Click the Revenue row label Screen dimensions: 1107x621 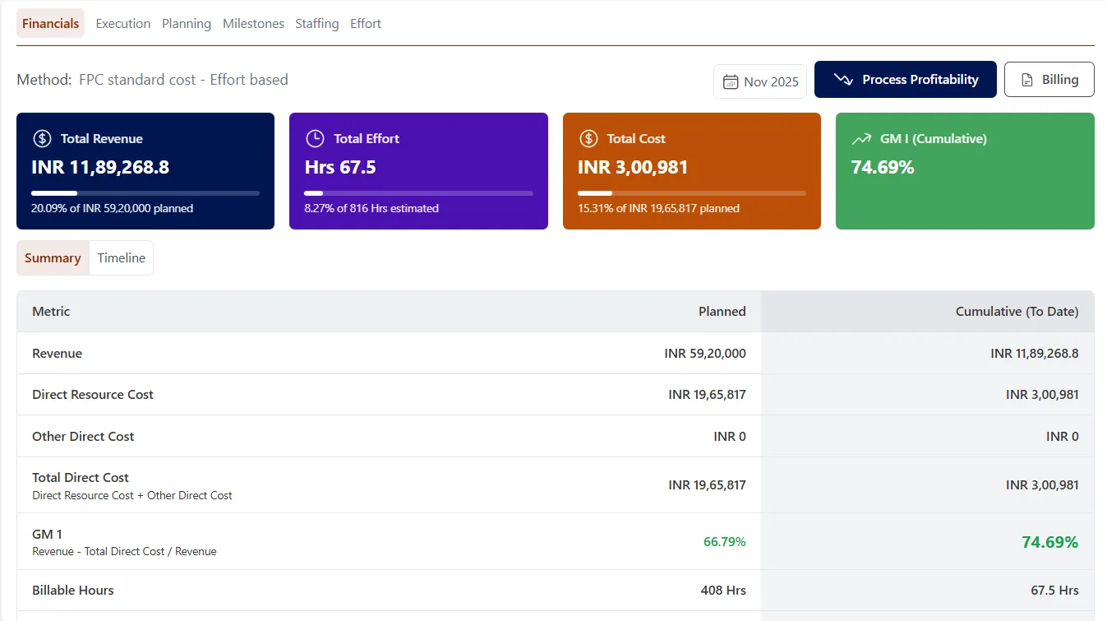(x=57, y=353)
